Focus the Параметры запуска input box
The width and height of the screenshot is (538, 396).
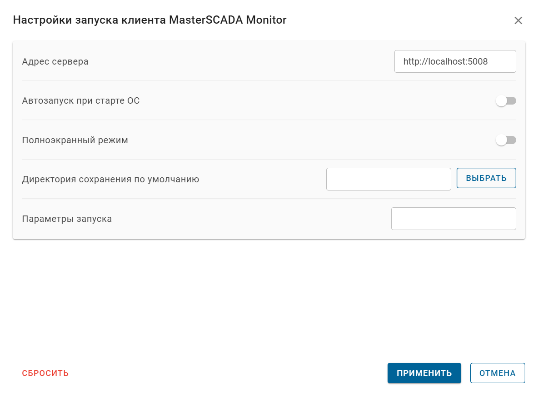point(453,218)
